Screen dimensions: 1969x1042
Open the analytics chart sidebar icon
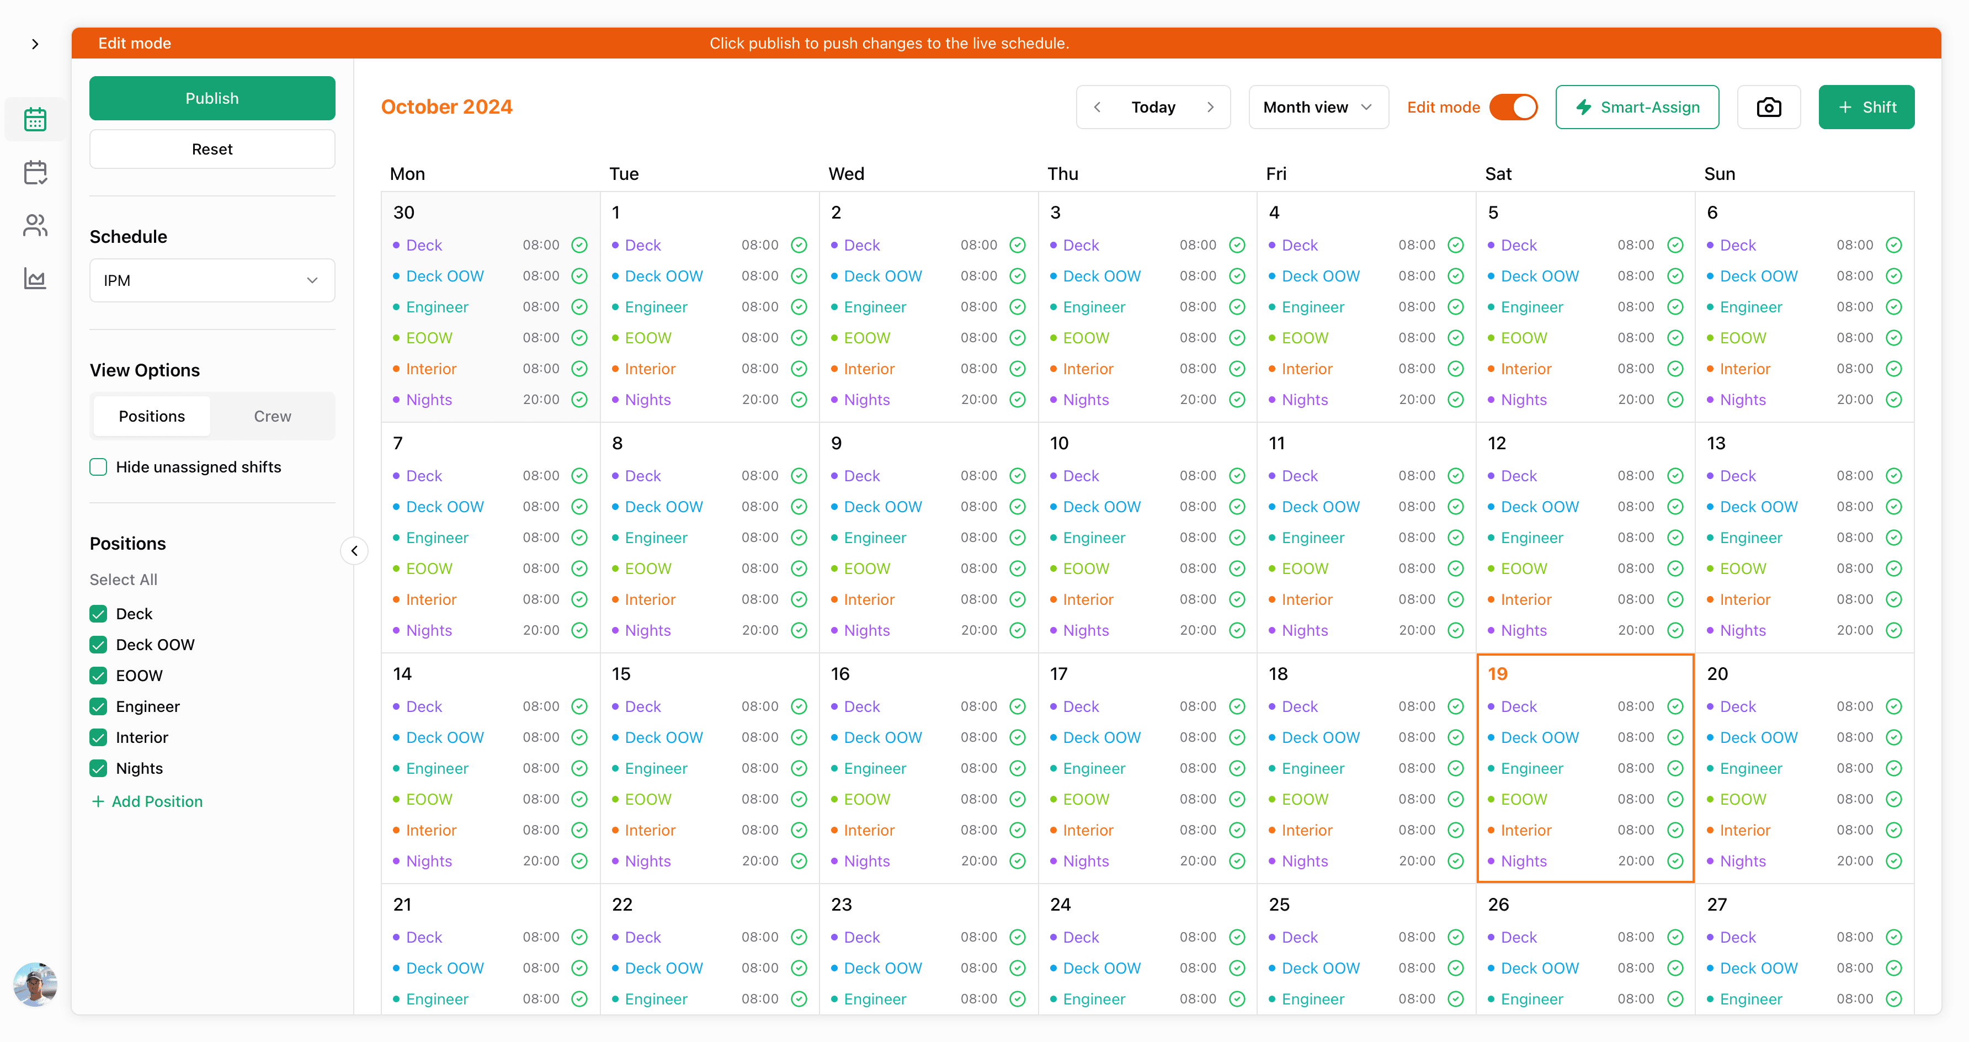point(35,278)
